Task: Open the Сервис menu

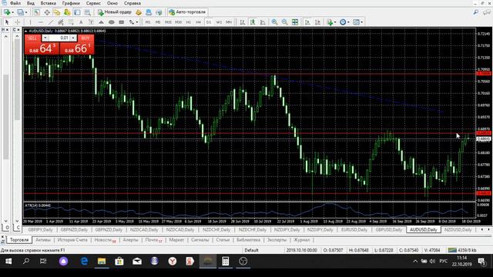Action: pos(93,3)
